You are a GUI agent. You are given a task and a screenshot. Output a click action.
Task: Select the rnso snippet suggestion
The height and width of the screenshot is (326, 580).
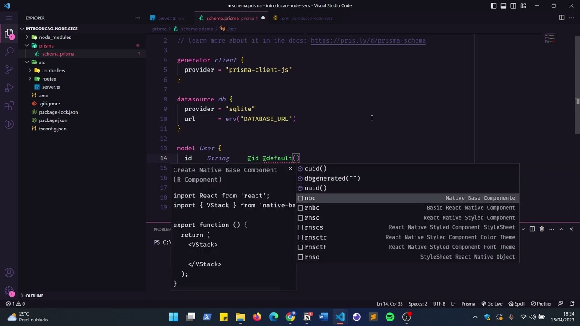pyautogui.click(x=407, y=257)
